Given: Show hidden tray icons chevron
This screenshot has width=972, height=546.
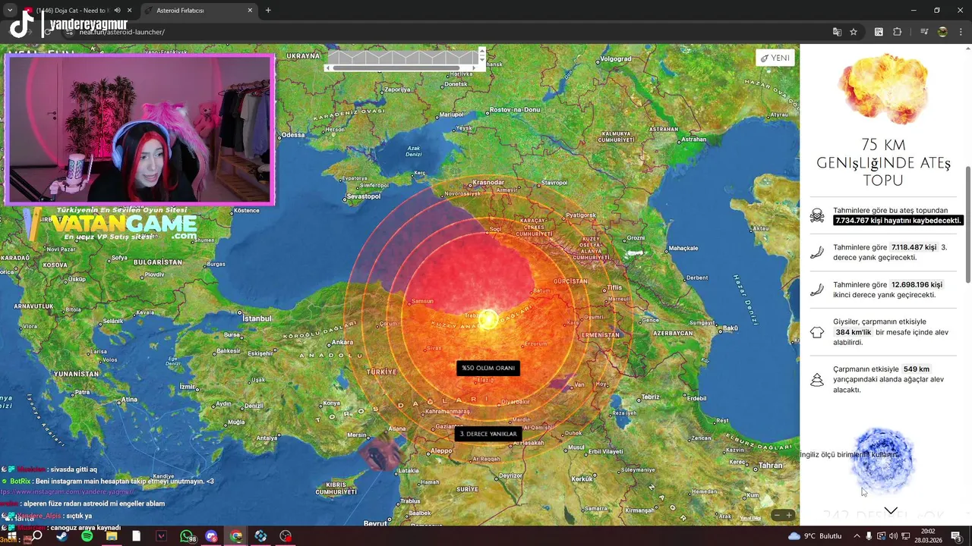Looking at the screenshot, I should pos(858,536).
